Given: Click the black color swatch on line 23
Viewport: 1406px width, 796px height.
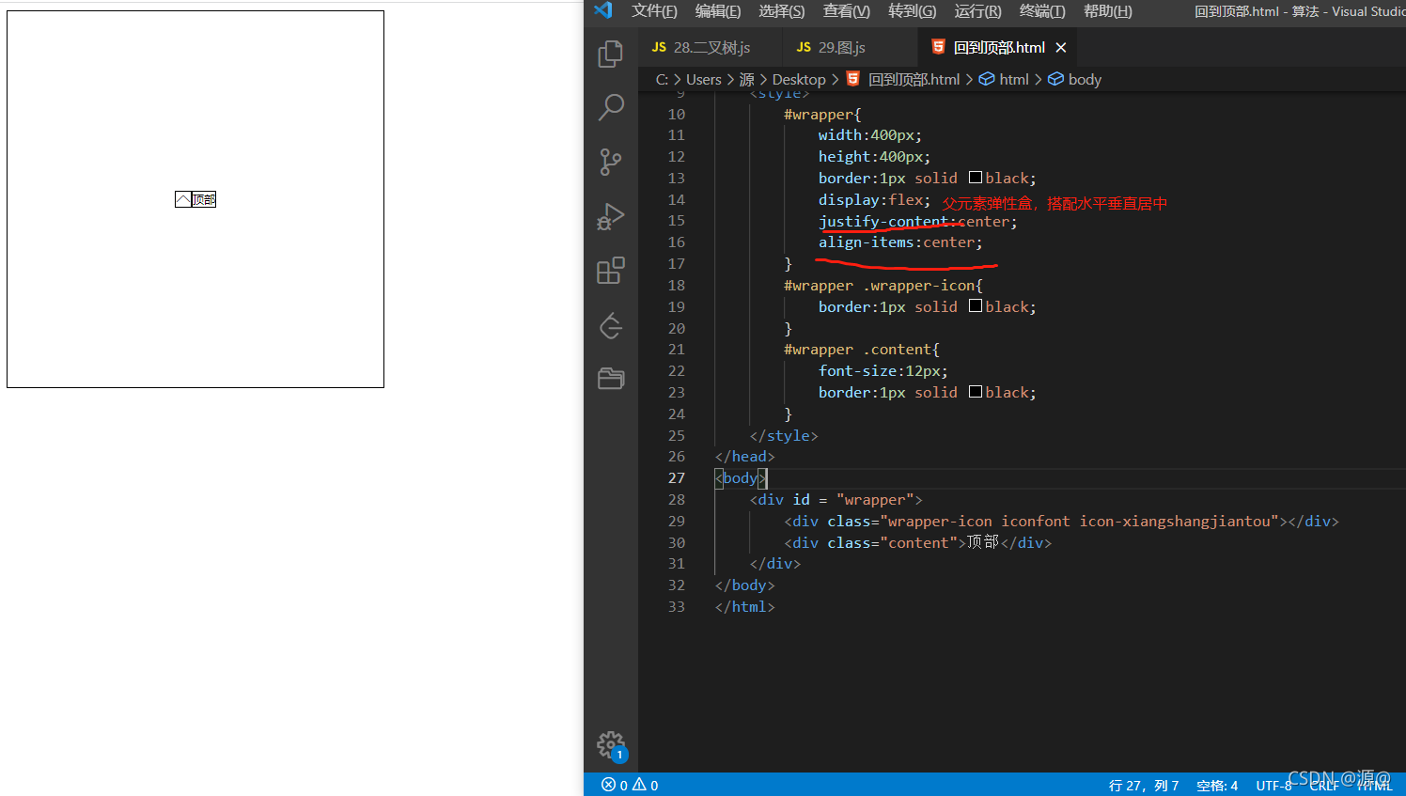Looking at the screenshot, I should coord(976,392).
